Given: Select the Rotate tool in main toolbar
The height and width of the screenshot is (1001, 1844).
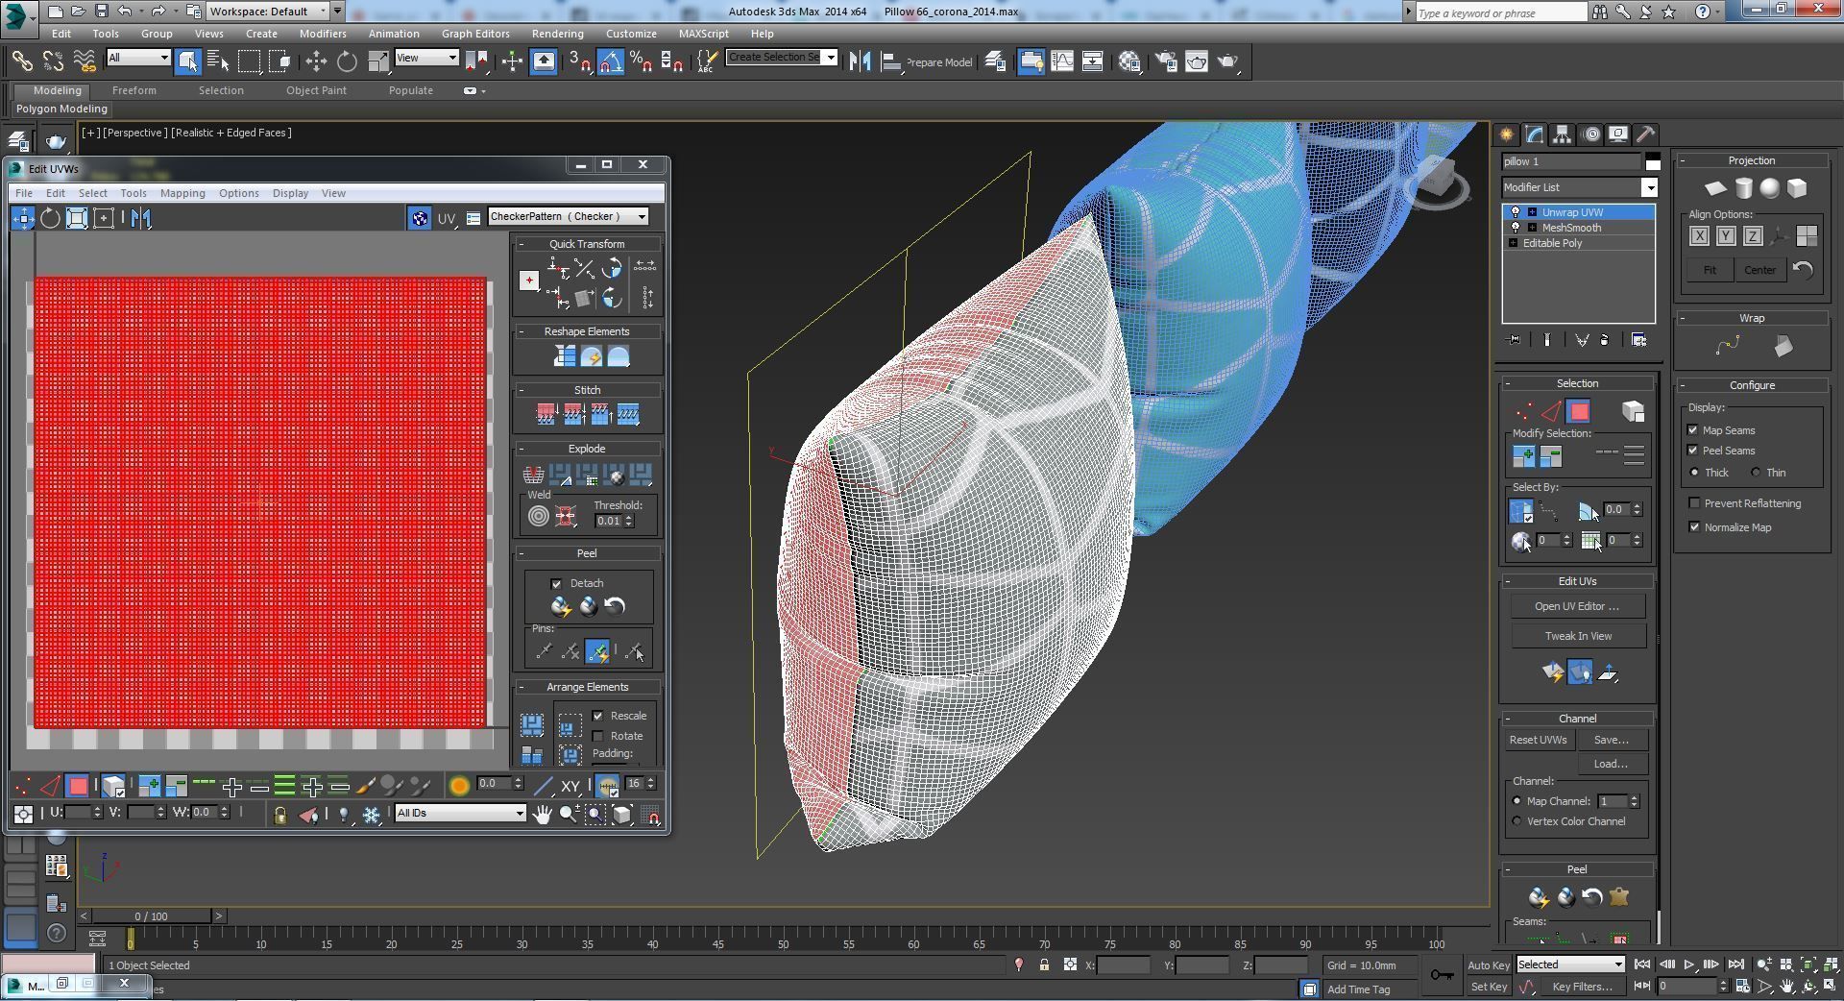Looking at the screenshot, I should pyautogui.click(x=347, y=61).
